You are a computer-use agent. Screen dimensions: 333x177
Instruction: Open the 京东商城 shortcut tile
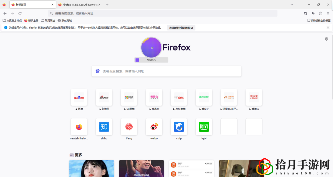point(179,98)
